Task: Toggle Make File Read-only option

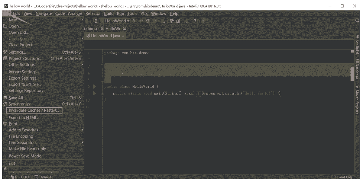Action: [x=27, y=149]
